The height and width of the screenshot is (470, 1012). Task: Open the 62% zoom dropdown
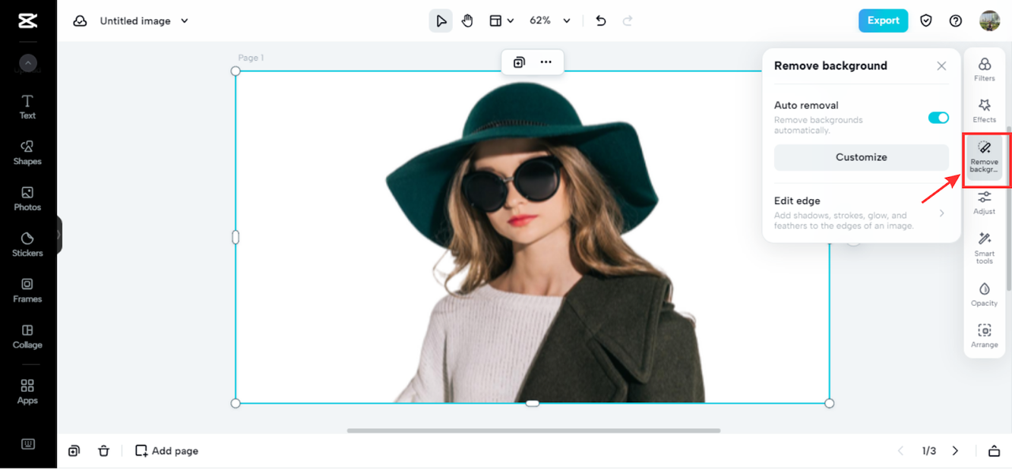pos(550,21)
